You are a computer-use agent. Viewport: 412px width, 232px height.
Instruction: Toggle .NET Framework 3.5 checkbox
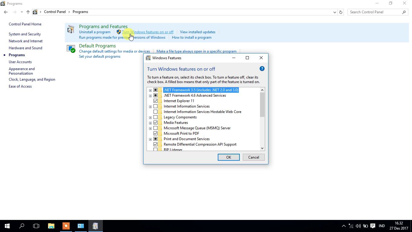coord(155,90)
